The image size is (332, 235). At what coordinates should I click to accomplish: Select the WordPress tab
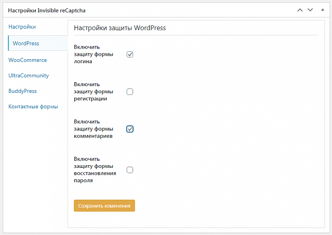click(x=26, y=43)
